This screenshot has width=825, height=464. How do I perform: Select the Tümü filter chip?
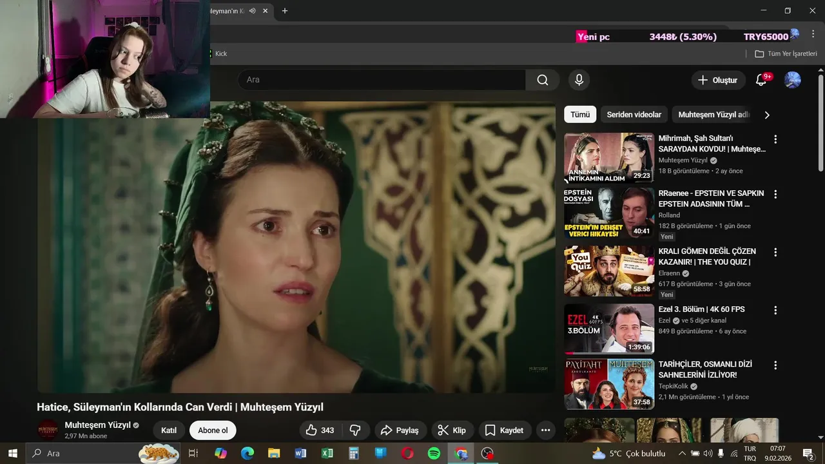point(579,115)
